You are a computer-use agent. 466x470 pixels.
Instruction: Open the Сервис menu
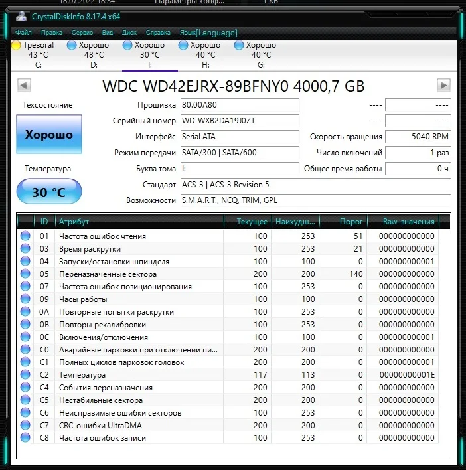pyautogui.click(x=82, y=33)
